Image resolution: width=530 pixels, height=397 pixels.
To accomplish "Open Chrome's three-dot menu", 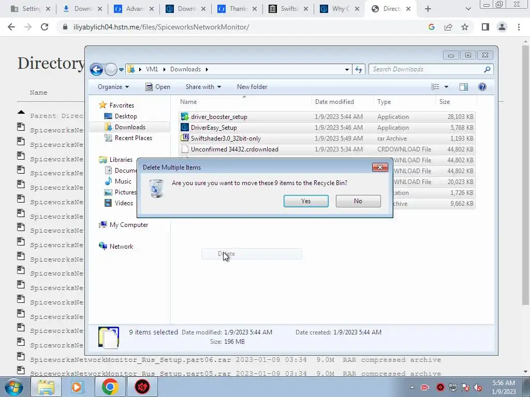I will tap(519, 27).
